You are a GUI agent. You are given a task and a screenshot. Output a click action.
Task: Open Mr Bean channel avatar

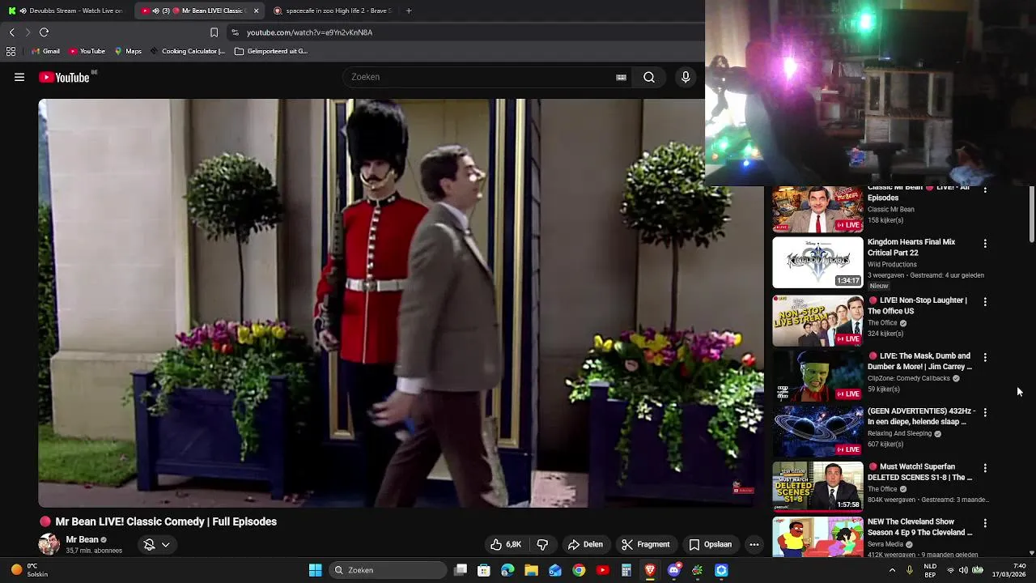tap(49, 544)
